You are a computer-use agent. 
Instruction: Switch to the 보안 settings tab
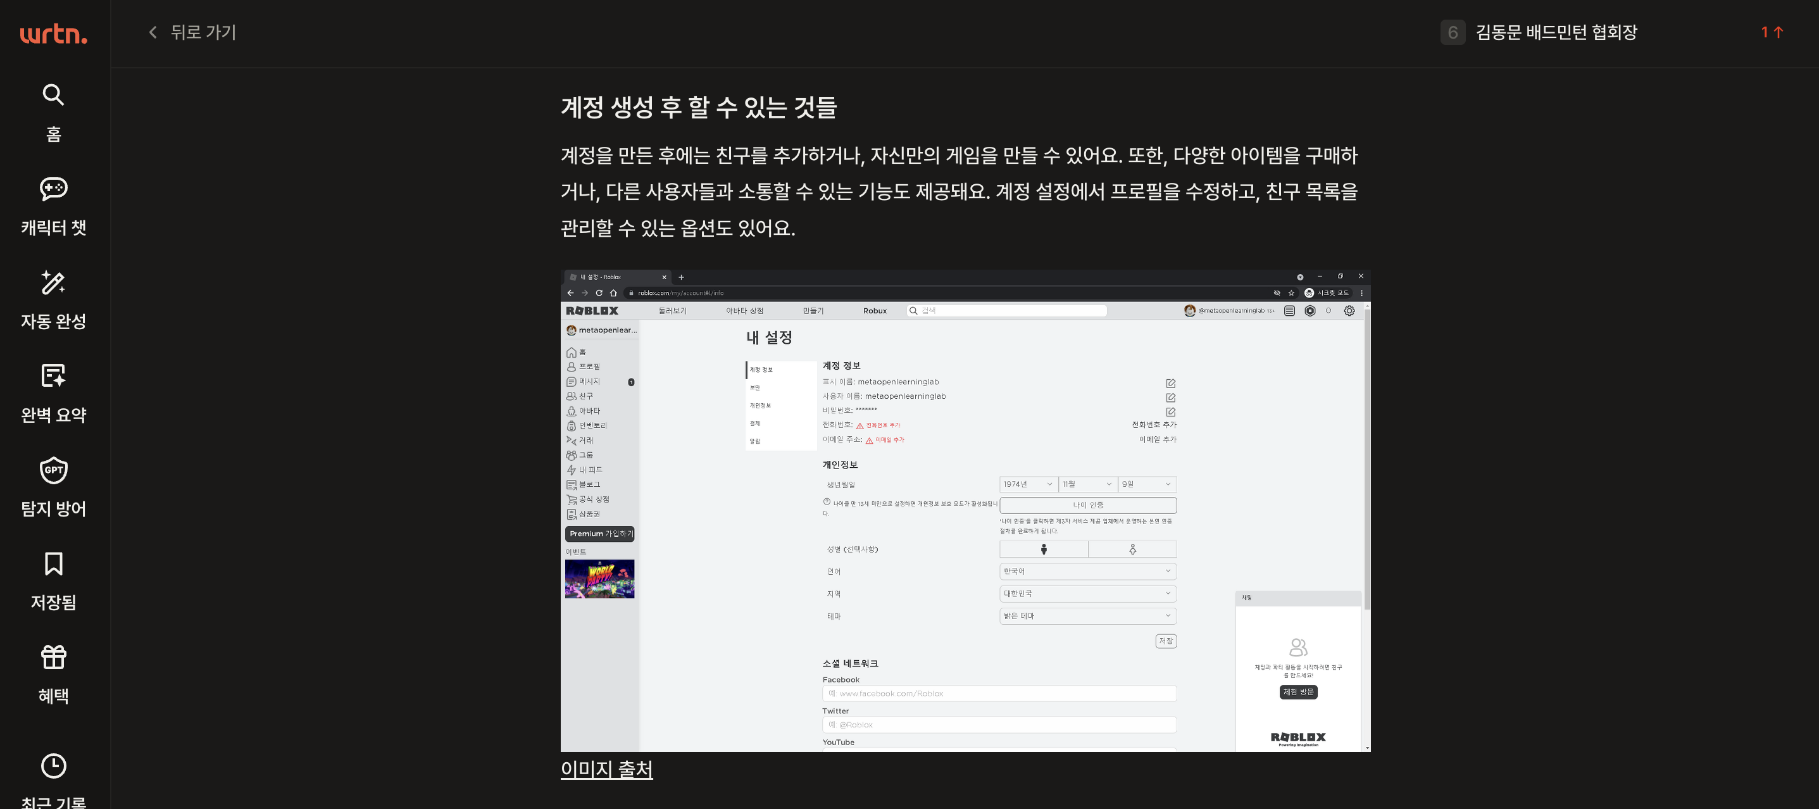click(755, 387)
